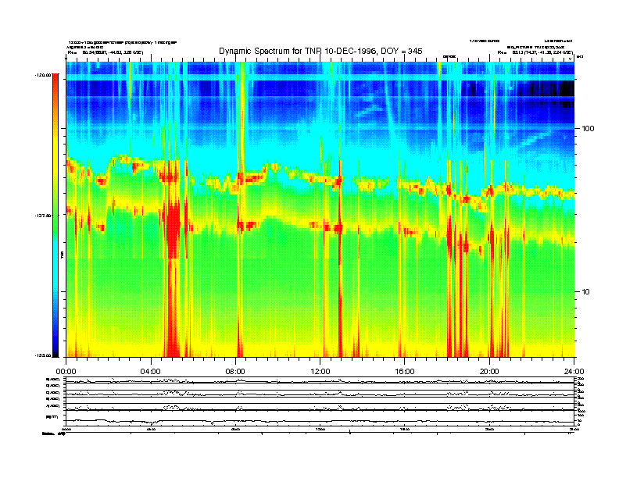This screenshot has height=478, width=619.
Task: Click the -137.50 color scale middle value
Action: pyautogui.click(x=43, y=216)
